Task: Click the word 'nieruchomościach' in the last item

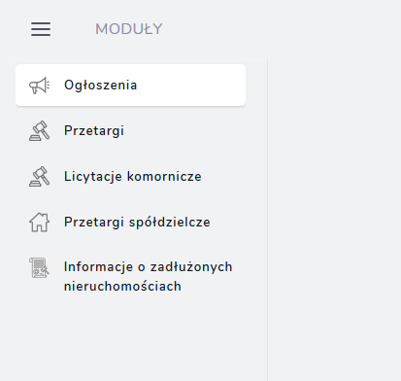Action: (122, 287)
